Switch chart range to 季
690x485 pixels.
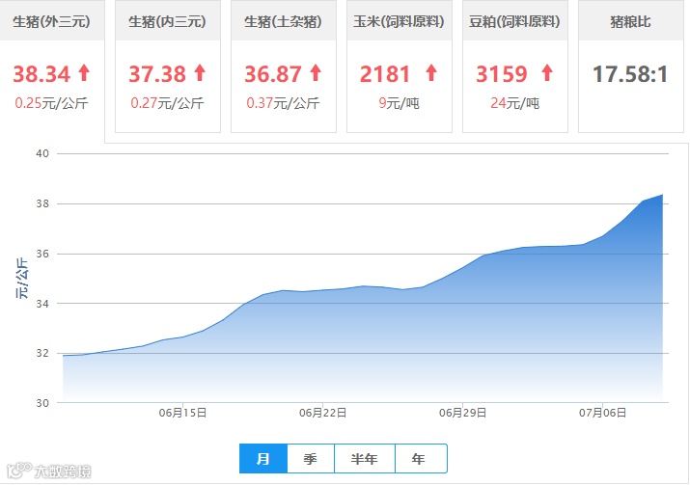click(x=311, y=459)
